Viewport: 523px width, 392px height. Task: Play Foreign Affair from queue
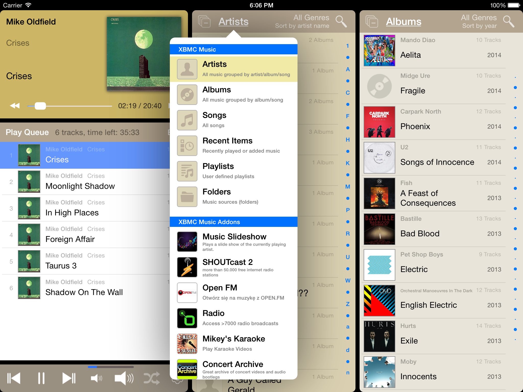(85, 235)
